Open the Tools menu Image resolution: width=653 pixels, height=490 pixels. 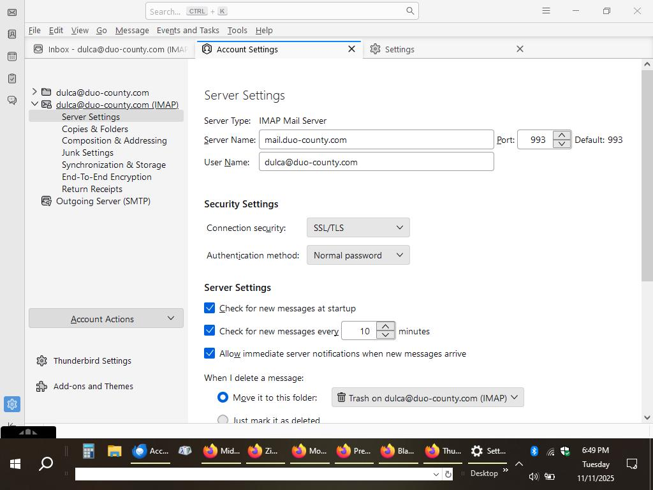[x=237, y=30]
